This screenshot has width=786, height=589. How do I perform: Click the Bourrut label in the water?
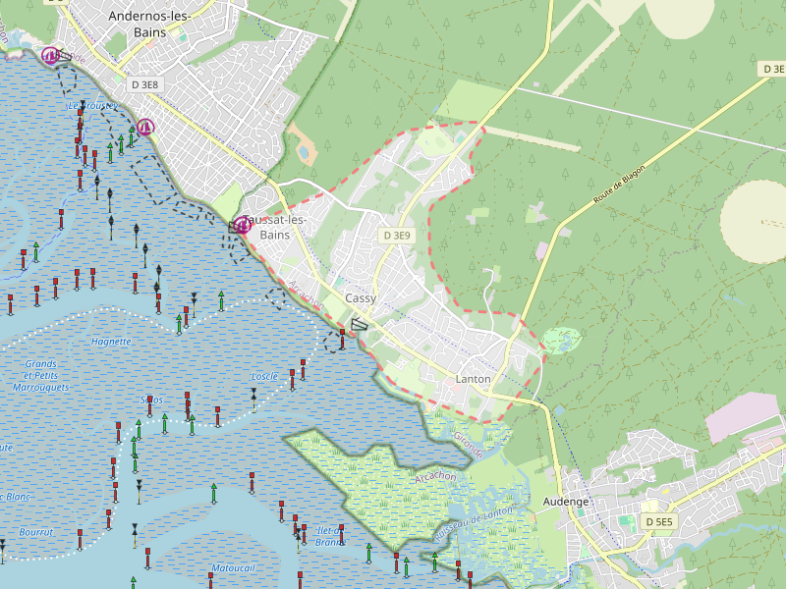tap(35, 531)
